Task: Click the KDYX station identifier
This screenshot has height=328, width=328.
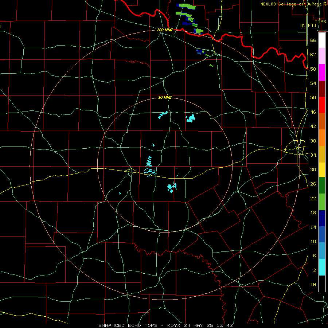Action: click(x=175, y=325)
